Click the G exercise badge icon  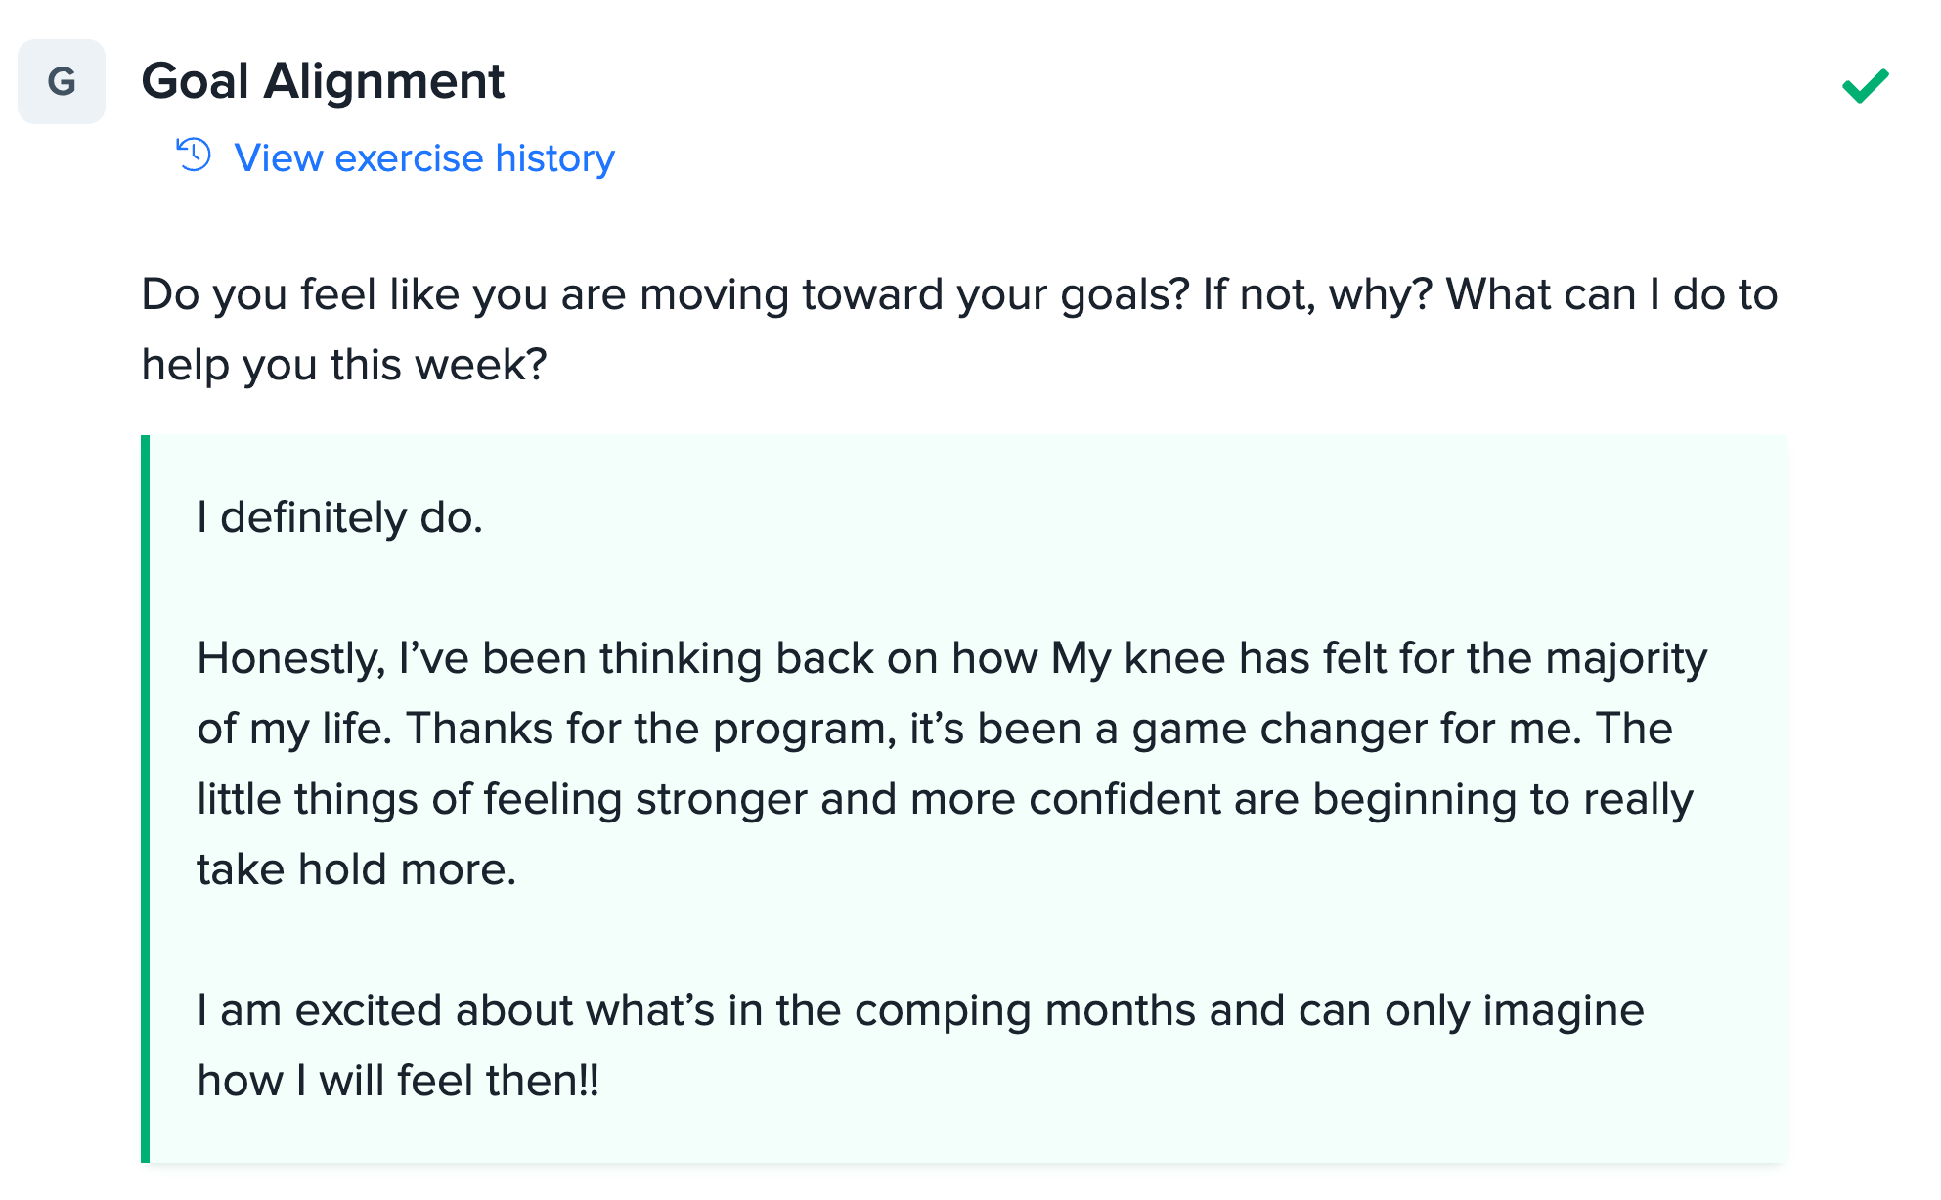pyautogui.click(x=62, y=81)
